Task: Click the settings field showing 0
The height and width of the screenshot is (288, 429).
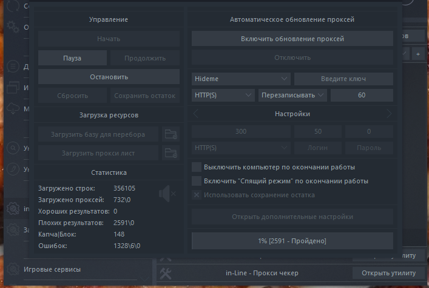Action: [x=369, y=131]
